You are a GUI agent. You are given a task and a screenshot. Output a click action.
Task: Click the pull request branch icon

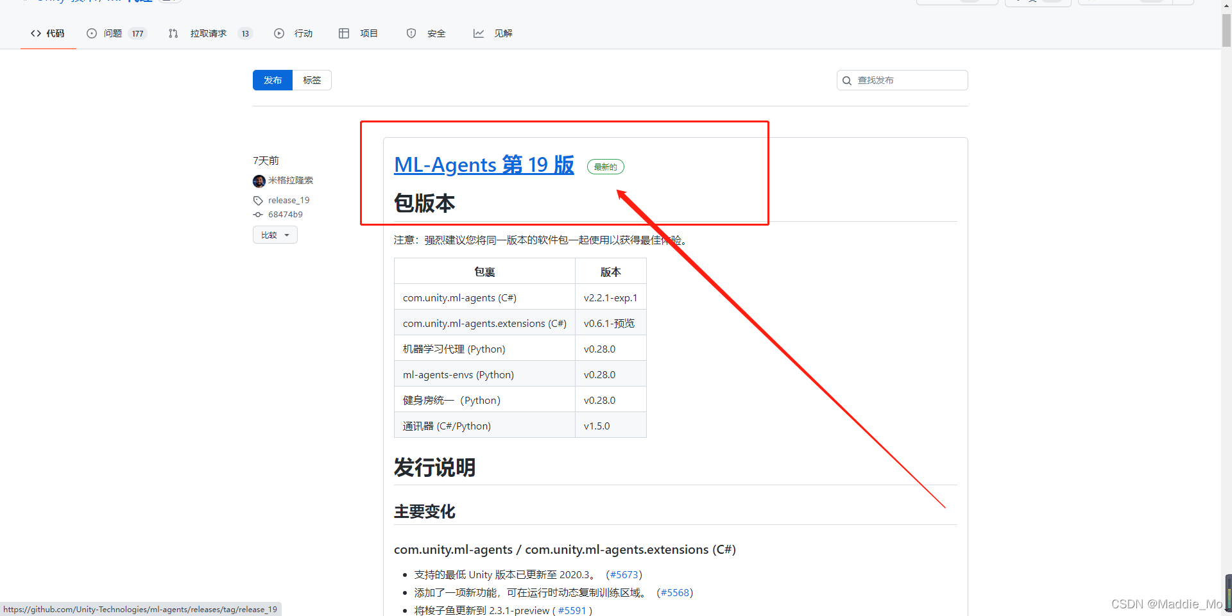pyautogui.click(x=173, y=33)
